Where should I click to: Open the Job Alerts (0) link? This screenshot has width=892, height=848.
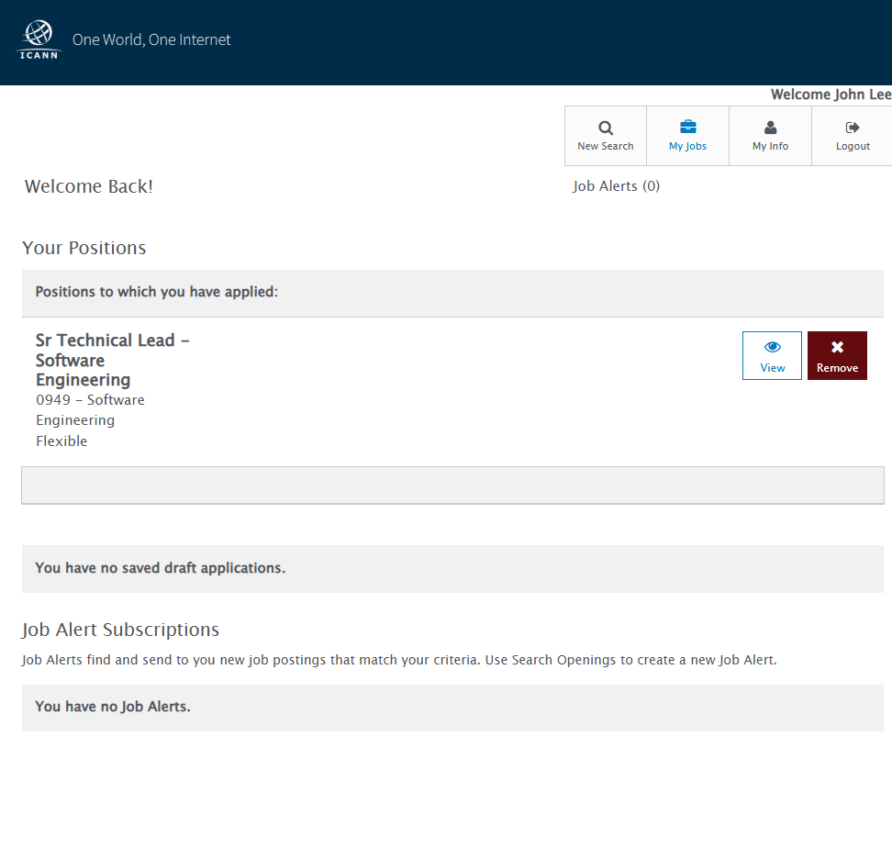pyautogui.click(x=616, y=186)
